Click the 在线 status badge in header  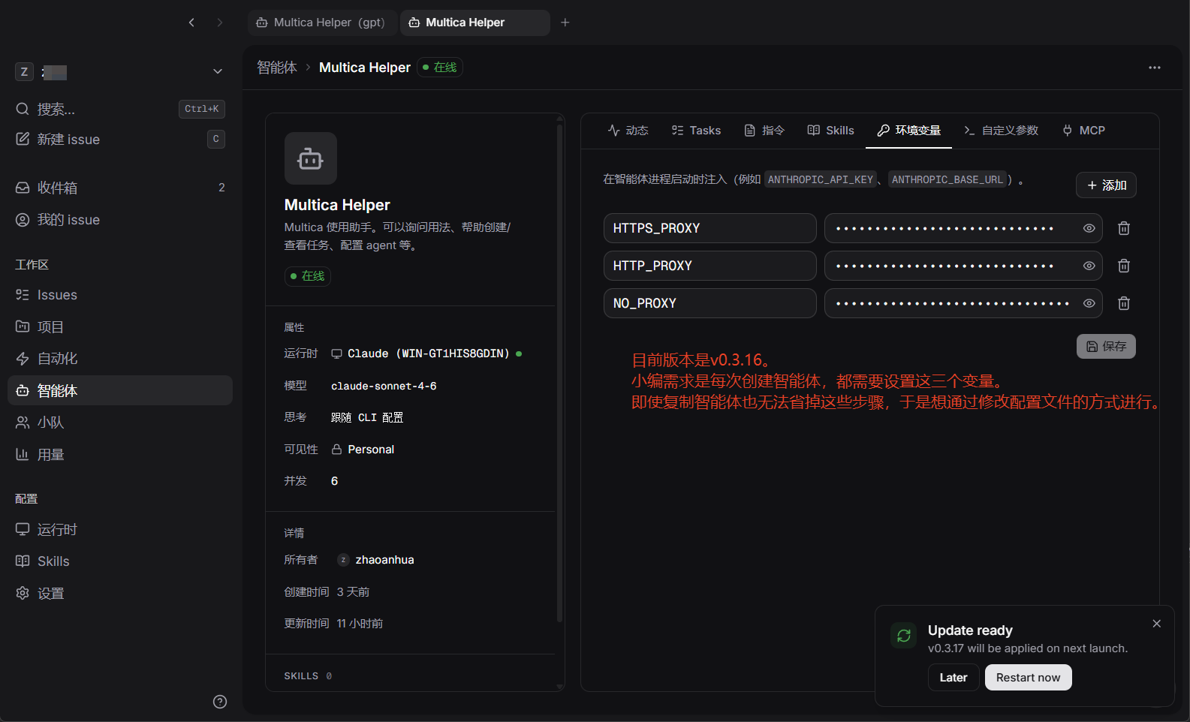click(x=440, y=68)
